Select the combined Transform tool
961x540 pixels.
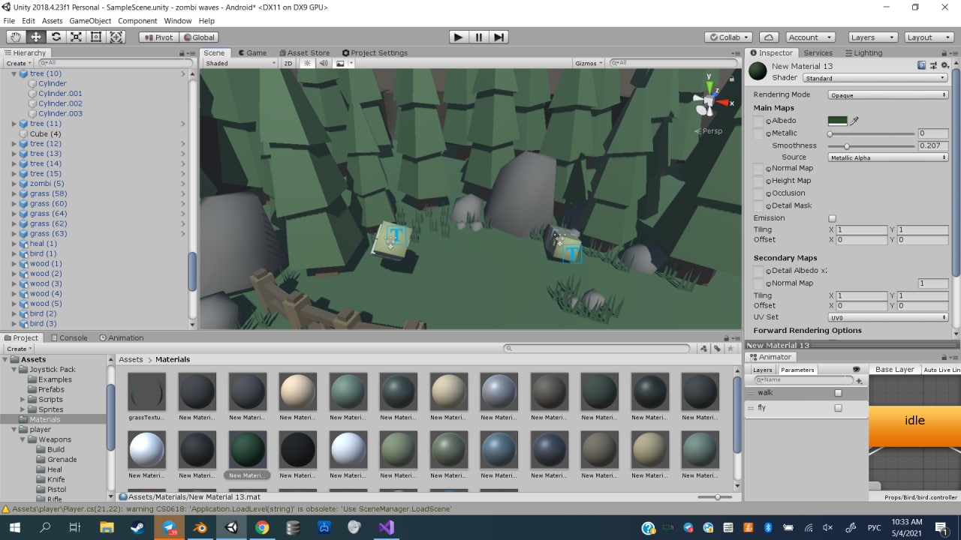116,37
